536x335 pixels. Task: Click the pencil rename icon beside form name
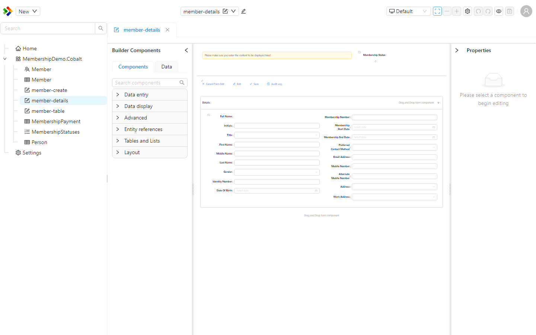click(x=243, y=11)
